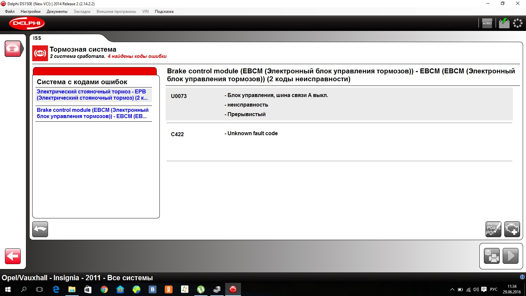Click the grey curved back arrow button
Viewport: 526px width, 296px height.
click(x=40, y=229)
